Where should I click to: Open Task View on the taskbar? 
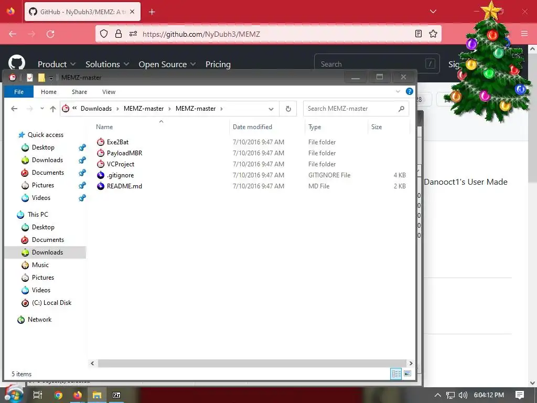[38, 395]
